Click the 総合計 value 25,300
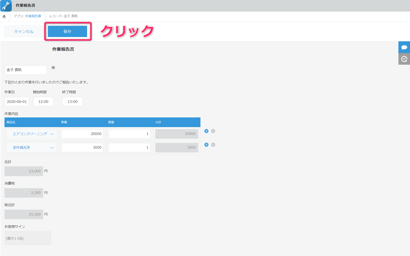This screenshot has width=410, height=256. [24, 214]
